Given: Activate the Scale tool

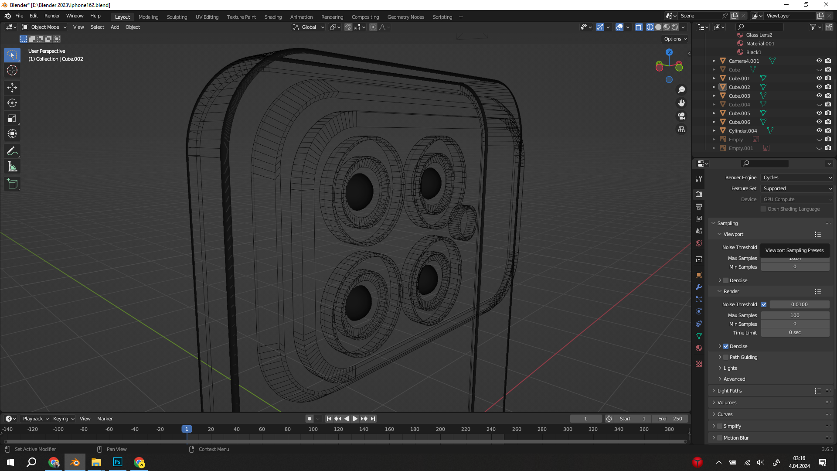Looking at the screenshot, I should coord(12,119).
